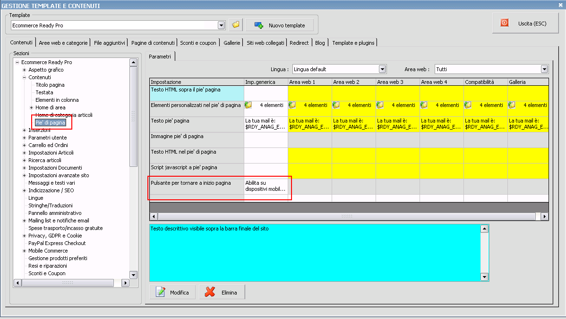Click the description box scroll down arrow

coord(484,277)
